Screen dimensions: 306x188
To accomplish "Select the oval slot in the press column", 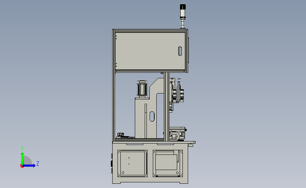I will [152, 116].
